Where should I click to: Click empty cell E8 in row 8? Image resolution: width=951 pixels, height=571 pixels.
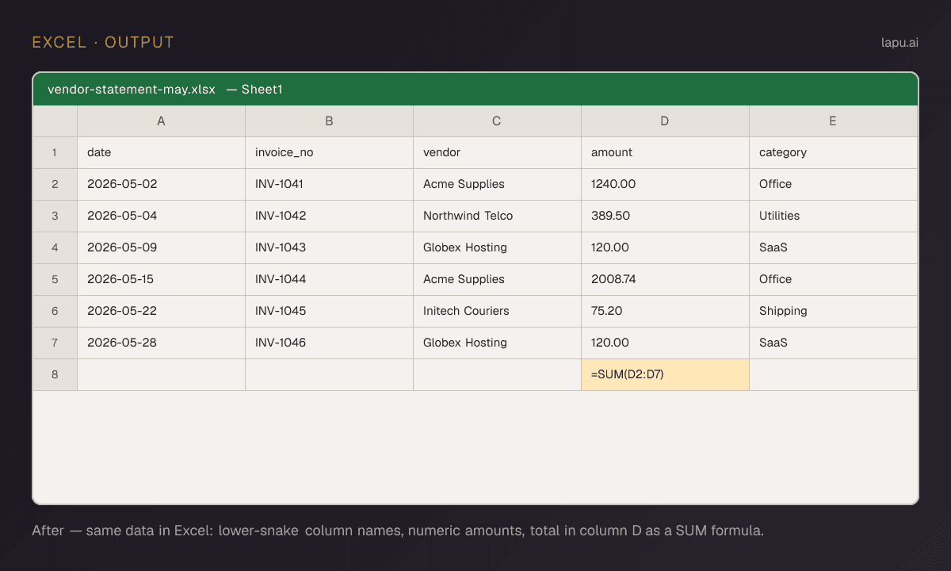[x=834, y=375]
